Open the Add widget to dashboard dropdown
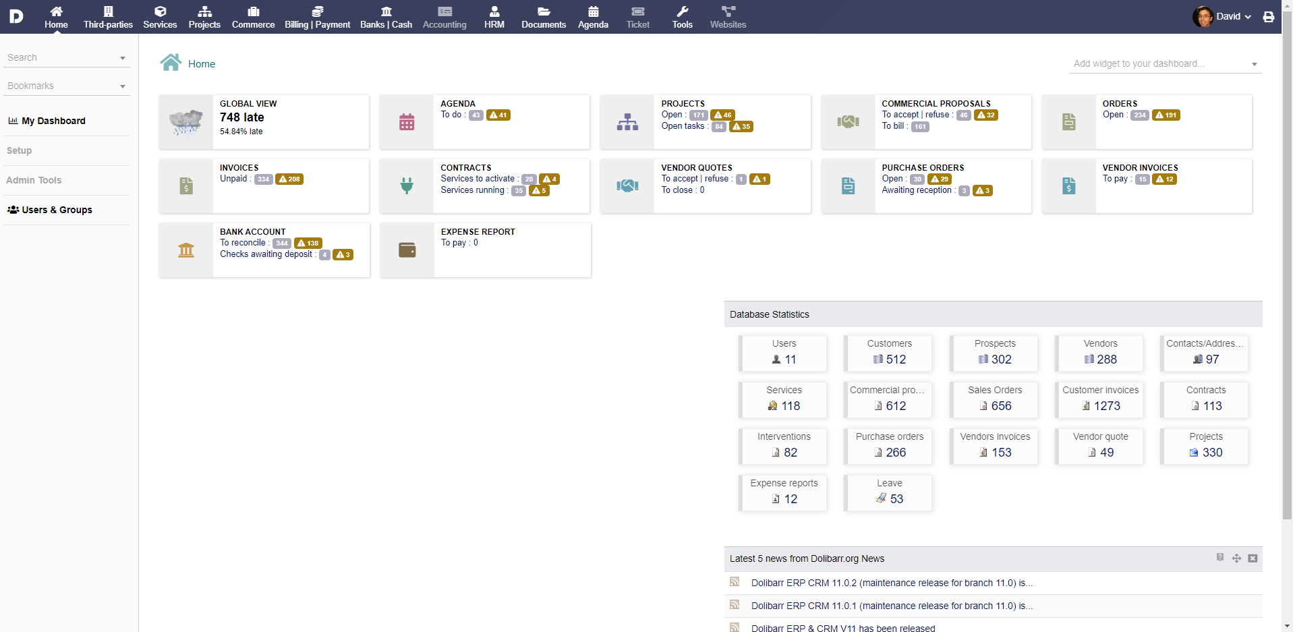 [x=1165, y=64]
